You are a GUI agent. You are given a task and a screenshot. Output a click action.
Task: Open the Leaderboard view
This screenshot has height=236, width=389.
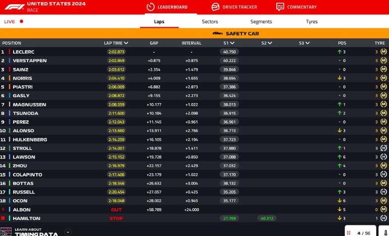pyautogui.click(x=167, y=7)
